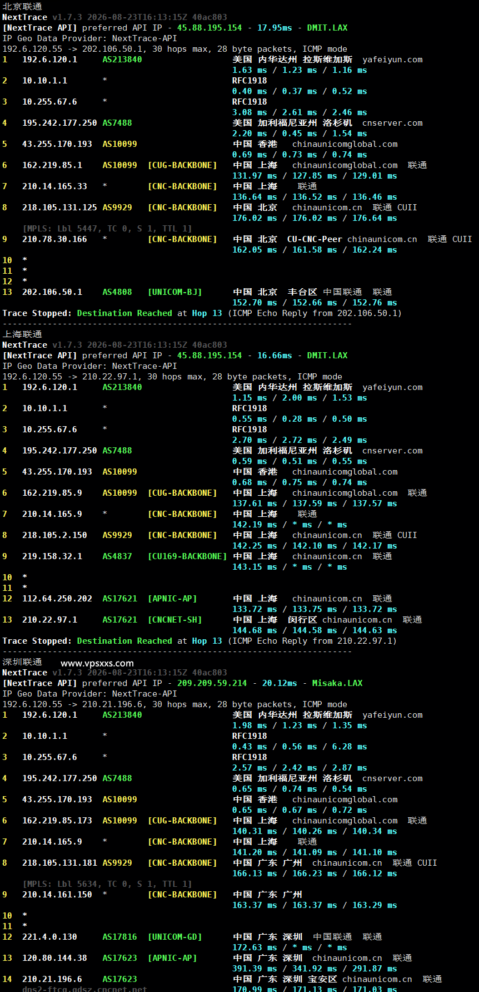The width and height of the screenshot is (479, 992).
Task: Select hop IP 162.219.85.173
Action: (x=57, y=821)
